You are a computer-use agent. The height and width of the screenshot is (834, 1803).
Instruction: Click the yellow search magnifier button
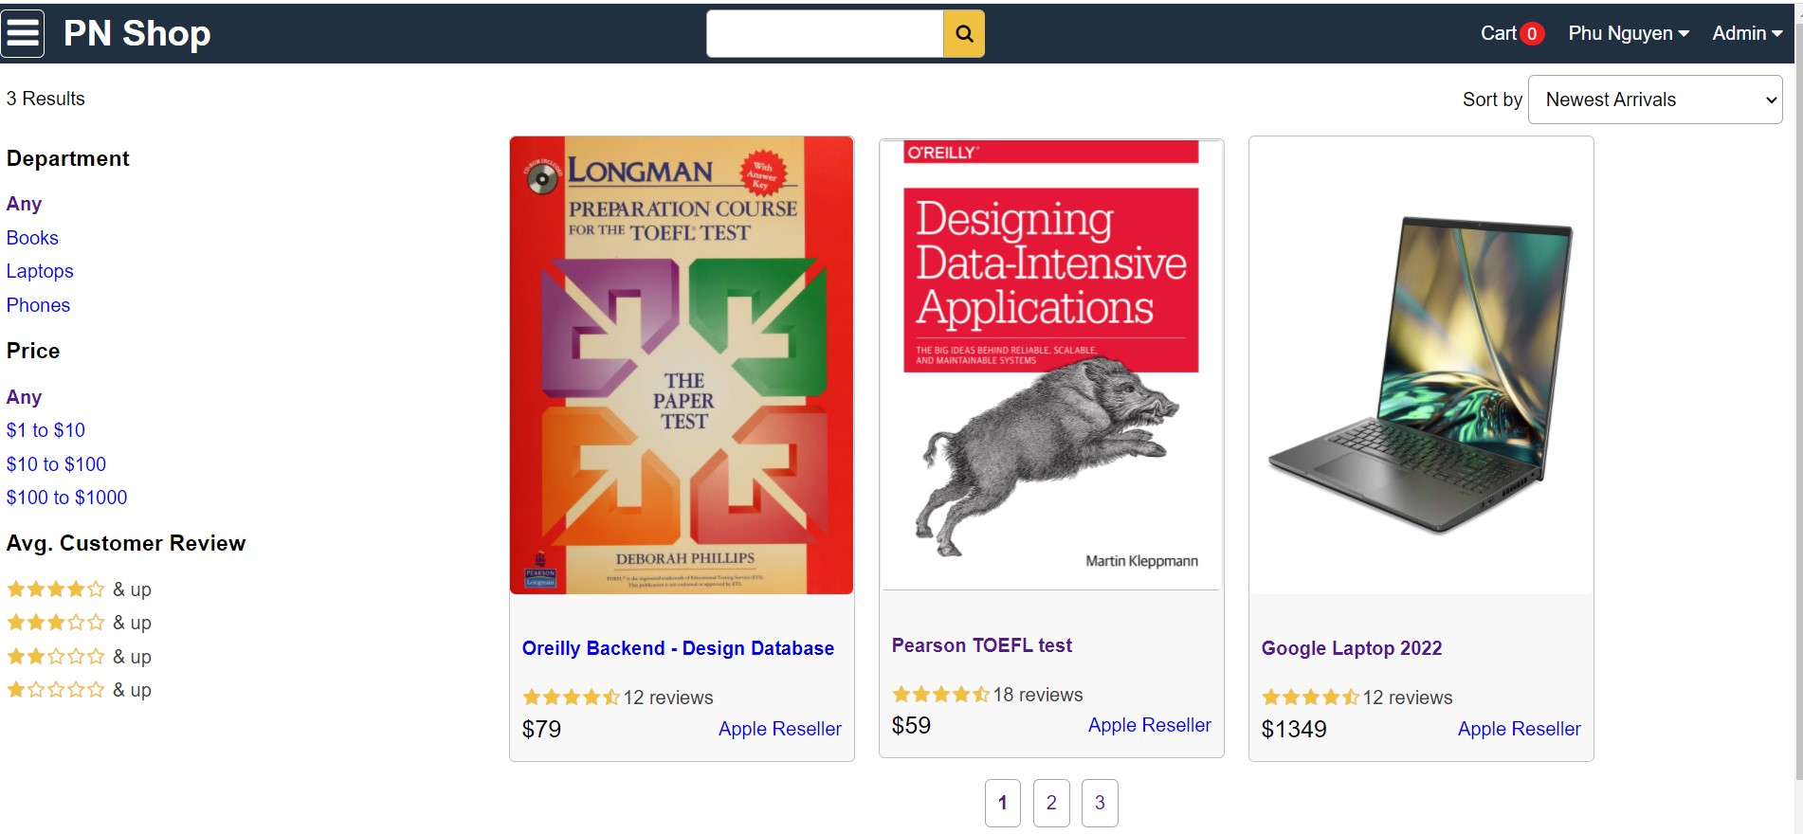pyautogui.click(x=964, y=34)
